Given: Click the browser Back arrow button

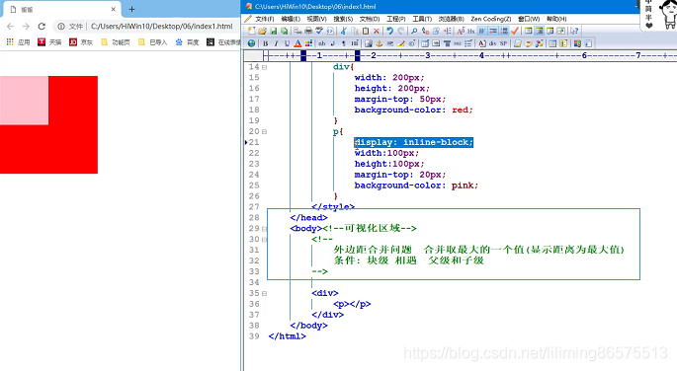Looking at the screenshot, I should (x=10, y=27).
